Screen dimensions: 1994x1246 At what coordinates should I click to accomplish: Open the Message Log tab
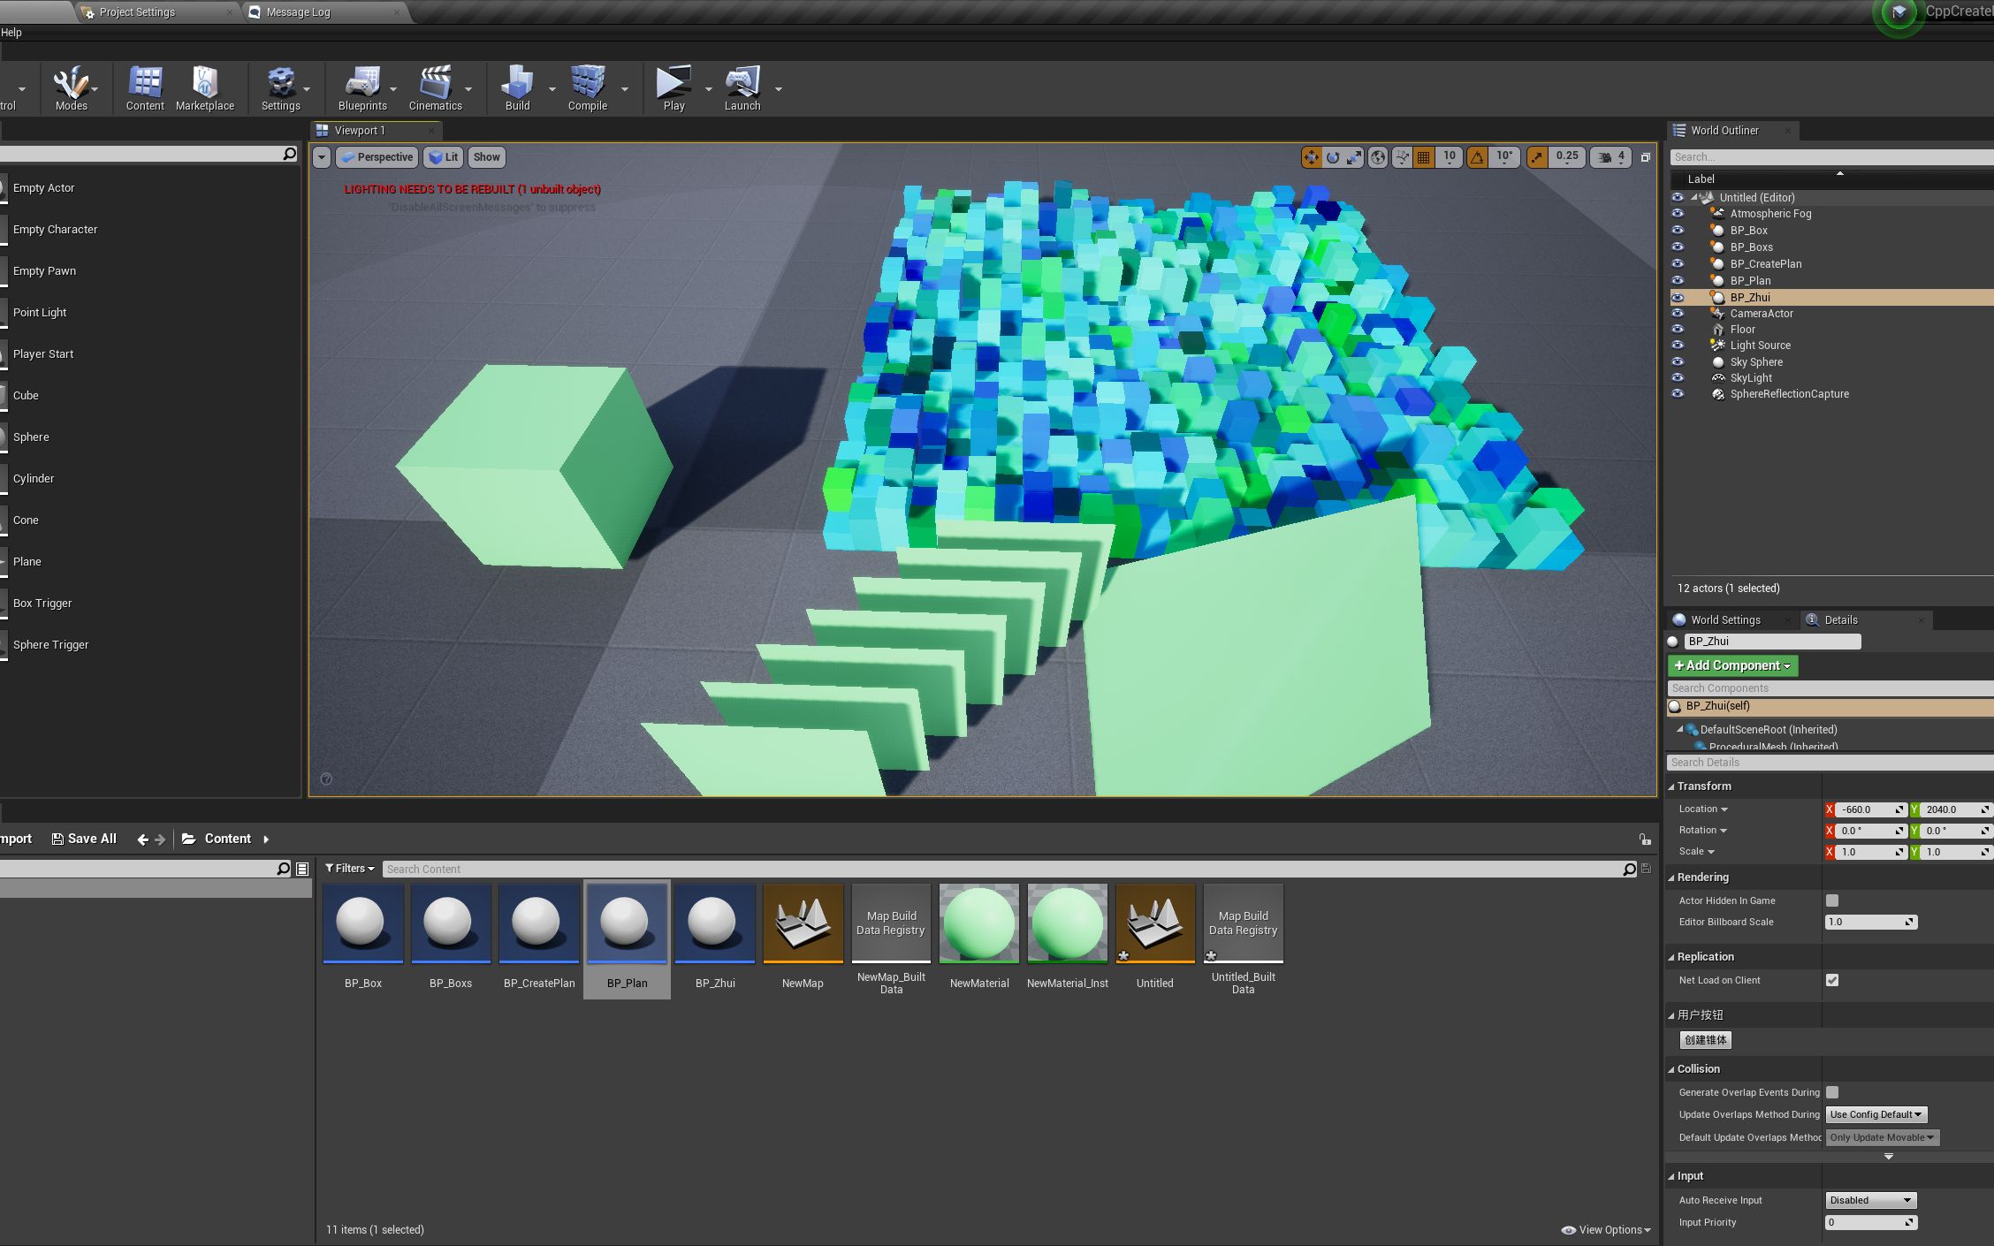[x=296, y=11]
